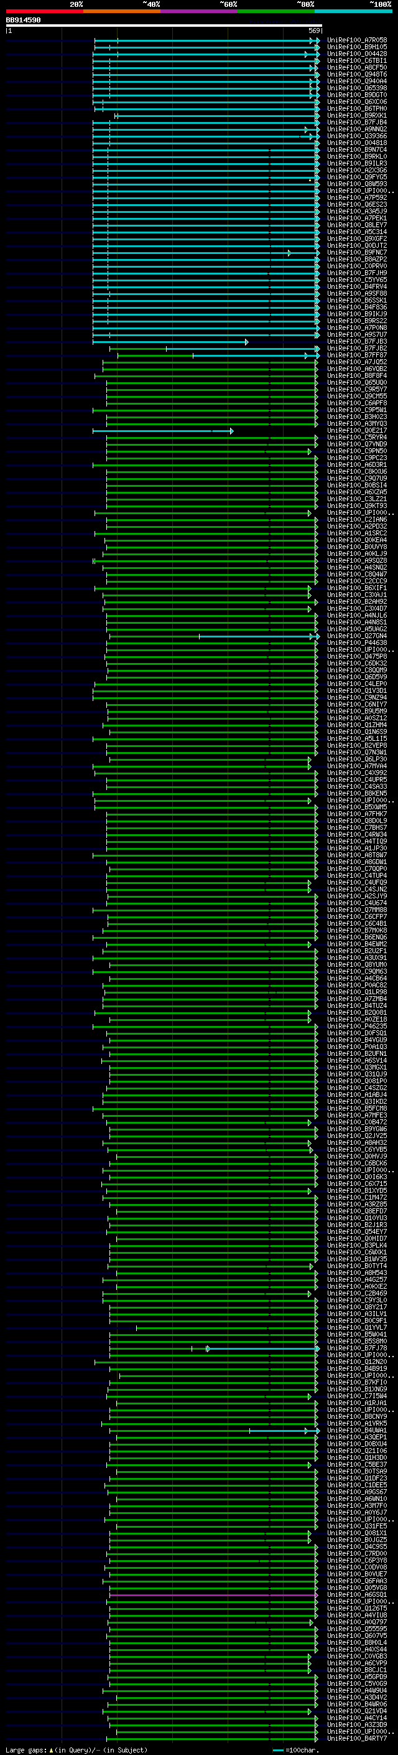The height and width of the screenshot is (1755, 398).
Task: Open hit UniRef100_Q21VD4
Action: 357,1711
